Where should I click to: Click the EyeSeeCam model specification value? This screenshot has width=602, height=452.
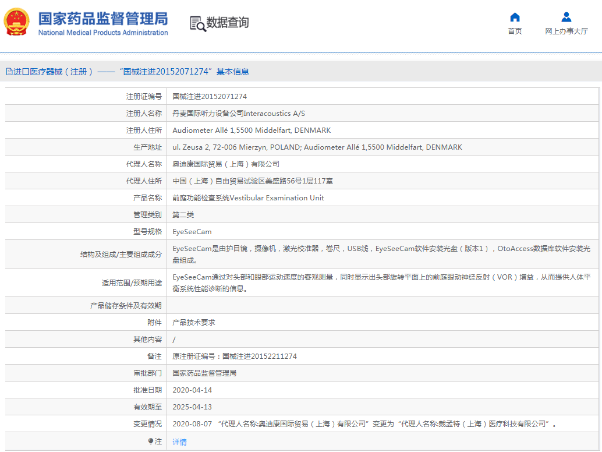(x=192, y=232)
